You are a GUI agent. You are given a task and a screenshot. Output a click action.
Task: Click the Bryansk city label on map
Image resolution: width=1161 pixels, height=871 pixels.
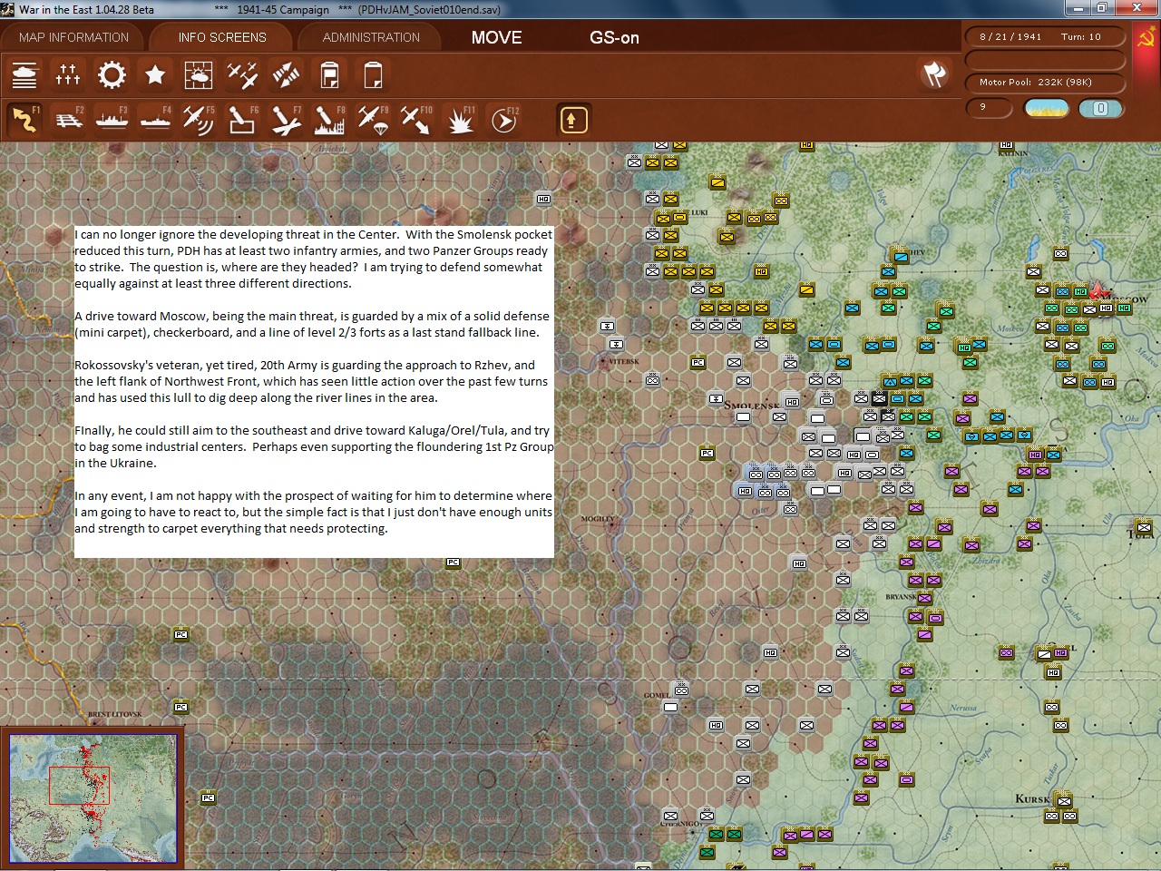tap(902, 597)
